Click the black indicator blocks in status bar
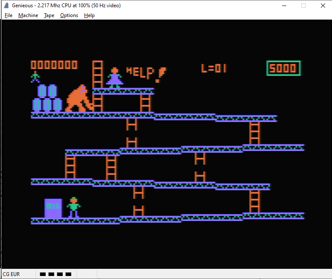The width and height of the screenshot is (332, 279). coord(55,274)
